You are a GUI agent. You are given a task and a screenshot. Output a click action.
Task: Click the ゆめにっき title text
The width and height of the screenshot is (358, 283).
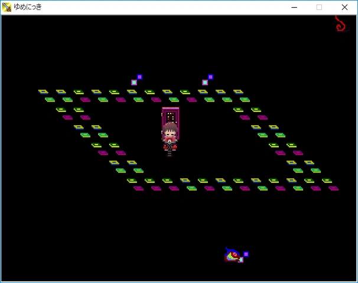click(28, 7)
